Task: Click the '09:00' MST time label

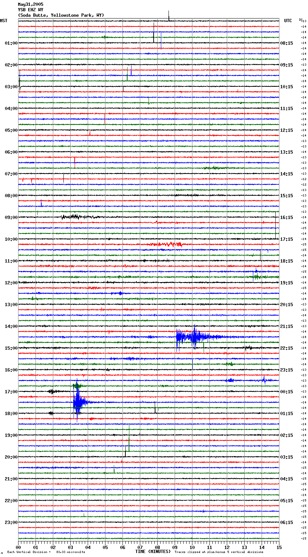Action: point(11,217)
